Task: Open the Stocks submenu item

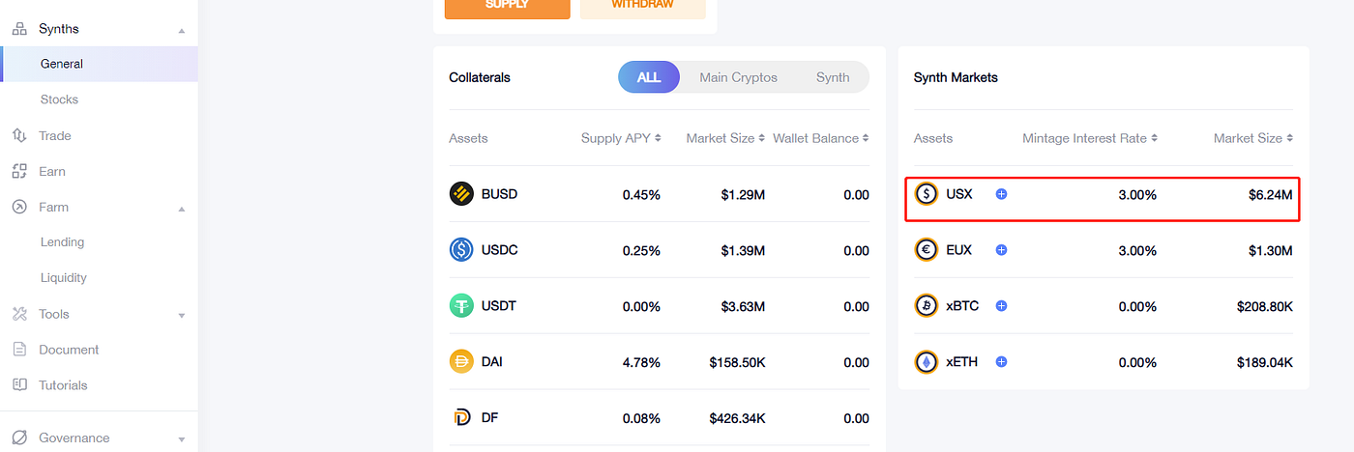Action: pyautogui.click(x=59, y=99)
